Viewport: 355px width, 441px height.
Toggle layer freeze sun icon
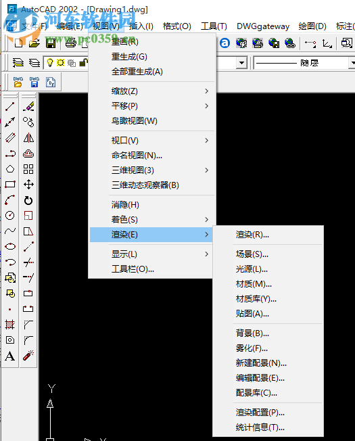pos(60,62)
